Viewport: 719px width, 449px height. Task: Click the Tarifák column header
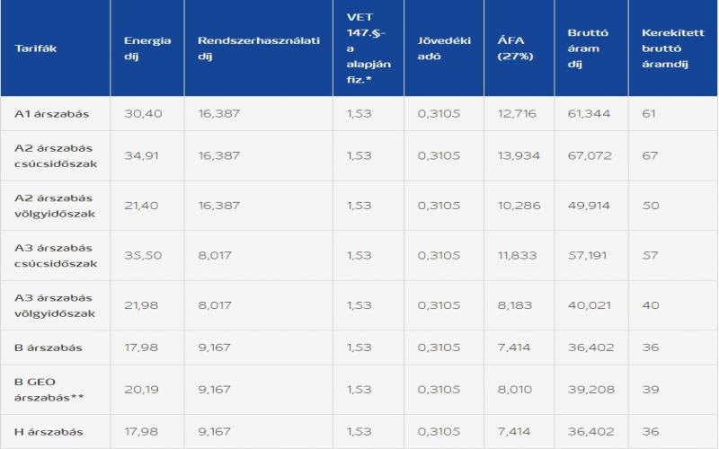pos(36,48)
